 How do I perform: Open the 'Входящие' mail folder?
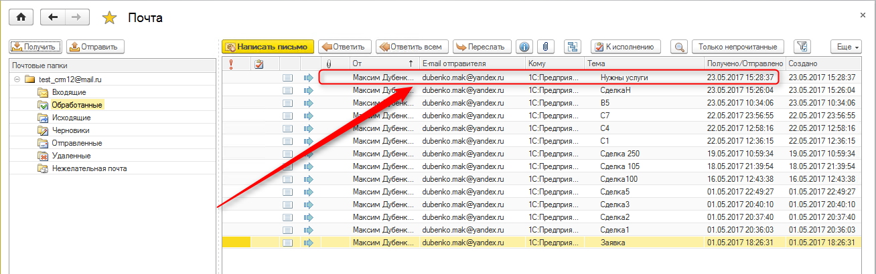click(68, 92)
